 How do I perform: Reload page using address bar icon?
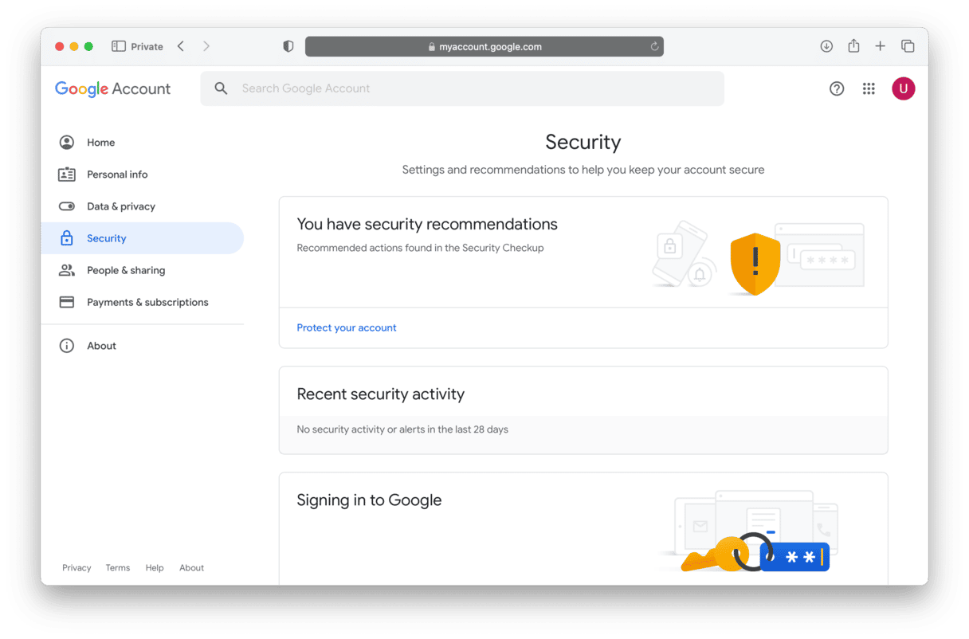pyautogui.click(x=655, y=46)
